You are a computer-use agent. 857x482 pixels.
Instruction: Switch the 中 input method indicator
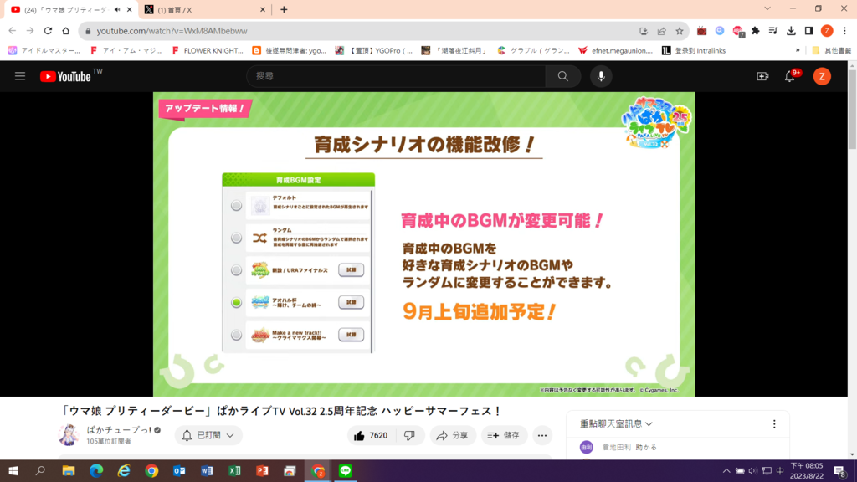pyautogui.click(x=780, y=471)
